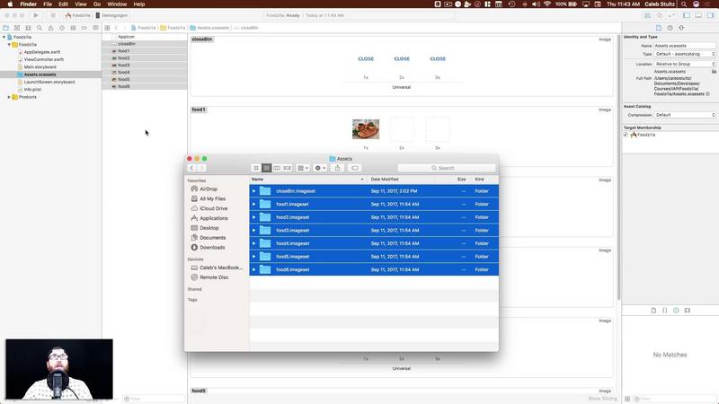Click the Name field Assets.xcassets in inspector
This screenshot has height=404, width=719.
(685, 46)
